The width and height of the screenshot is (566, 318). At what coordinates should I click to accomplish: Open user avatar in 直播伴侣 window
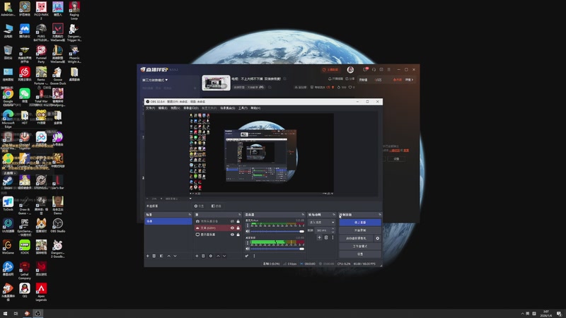[350, 69]
